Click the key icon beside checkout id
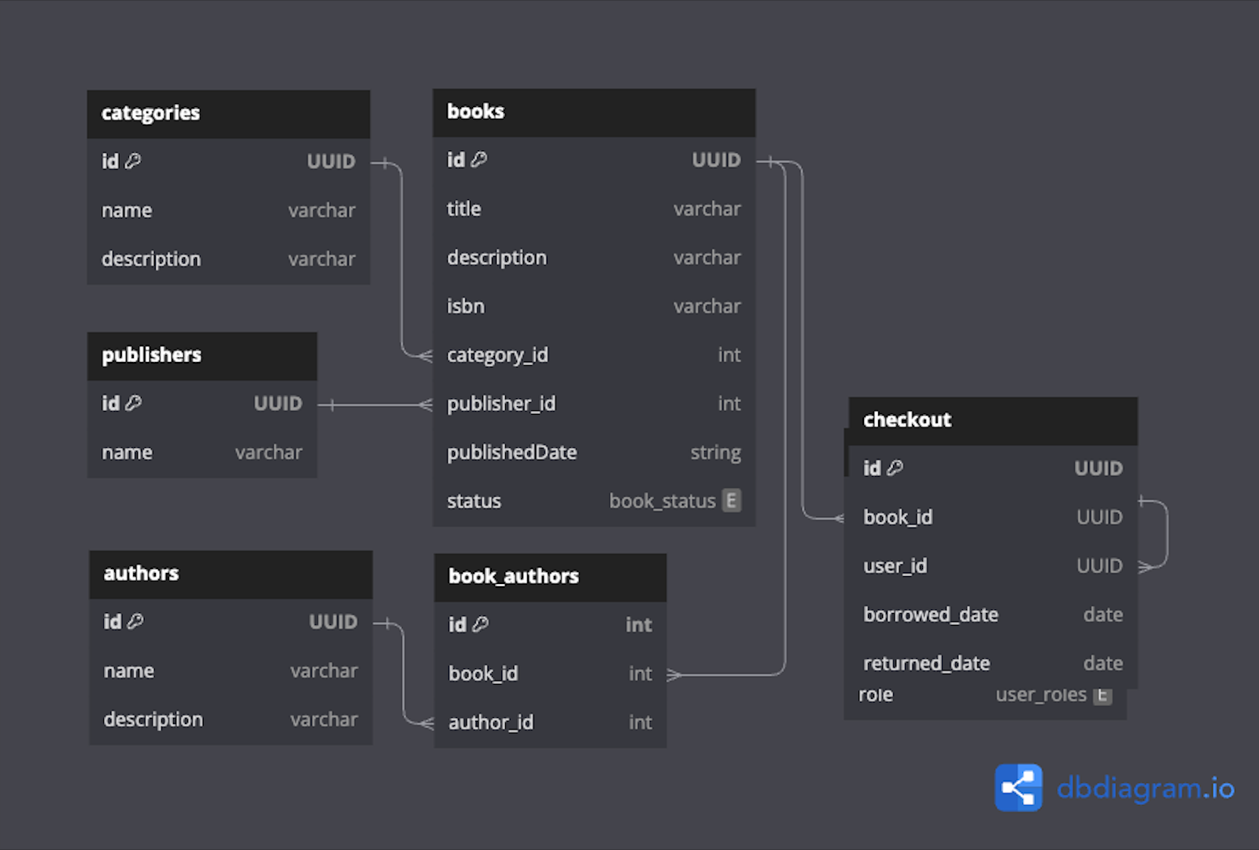The image size is (1259, 850). [x=896, y=468]
